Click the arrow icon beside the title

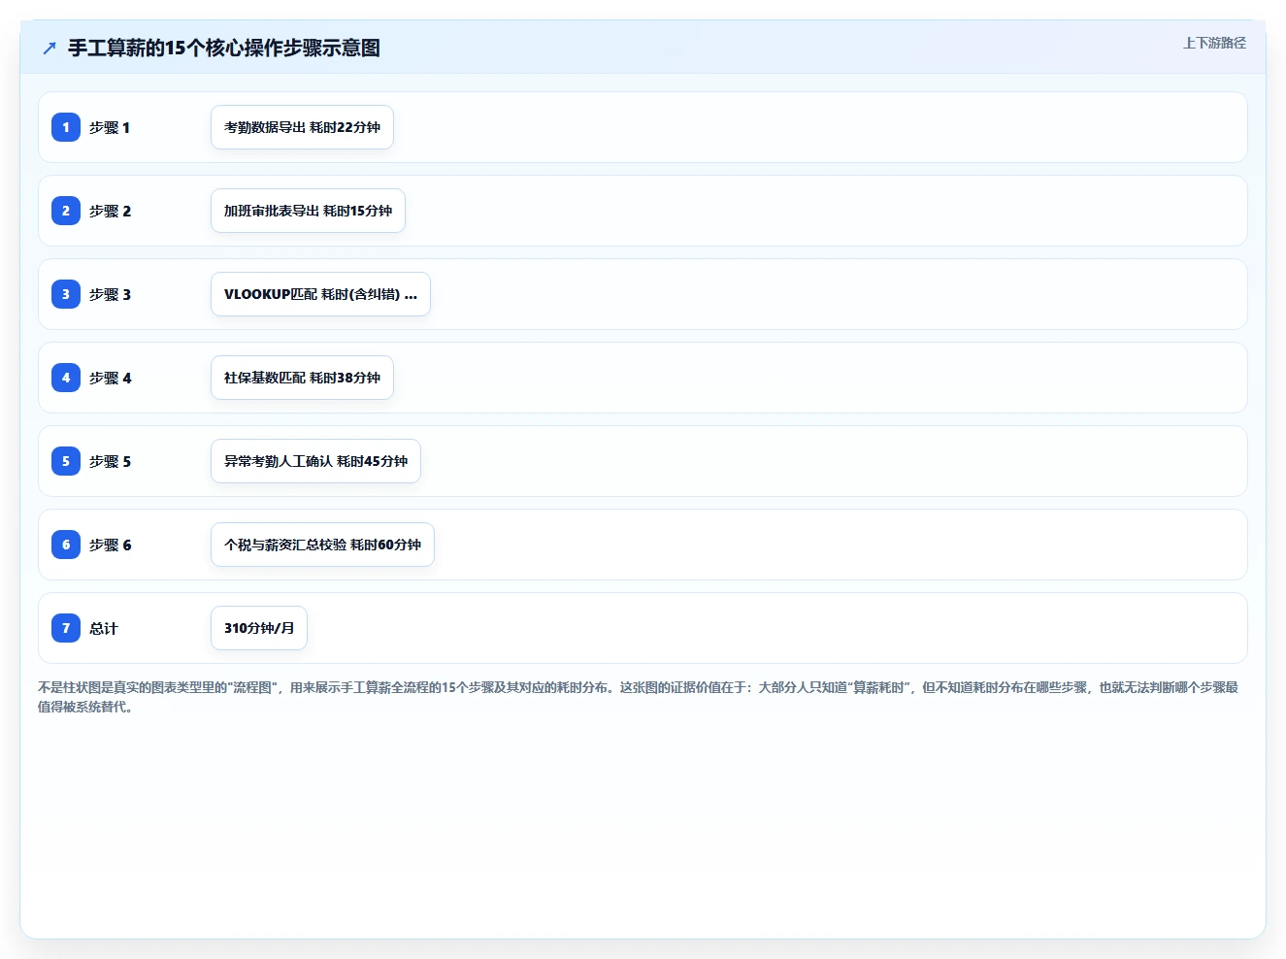tap(49, 49)
